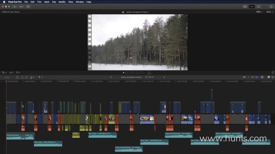Image resolution: width=275 pixels, height=154 pixels.
Task: Open the Keyword Editor key icon
Action: [21, 7]
